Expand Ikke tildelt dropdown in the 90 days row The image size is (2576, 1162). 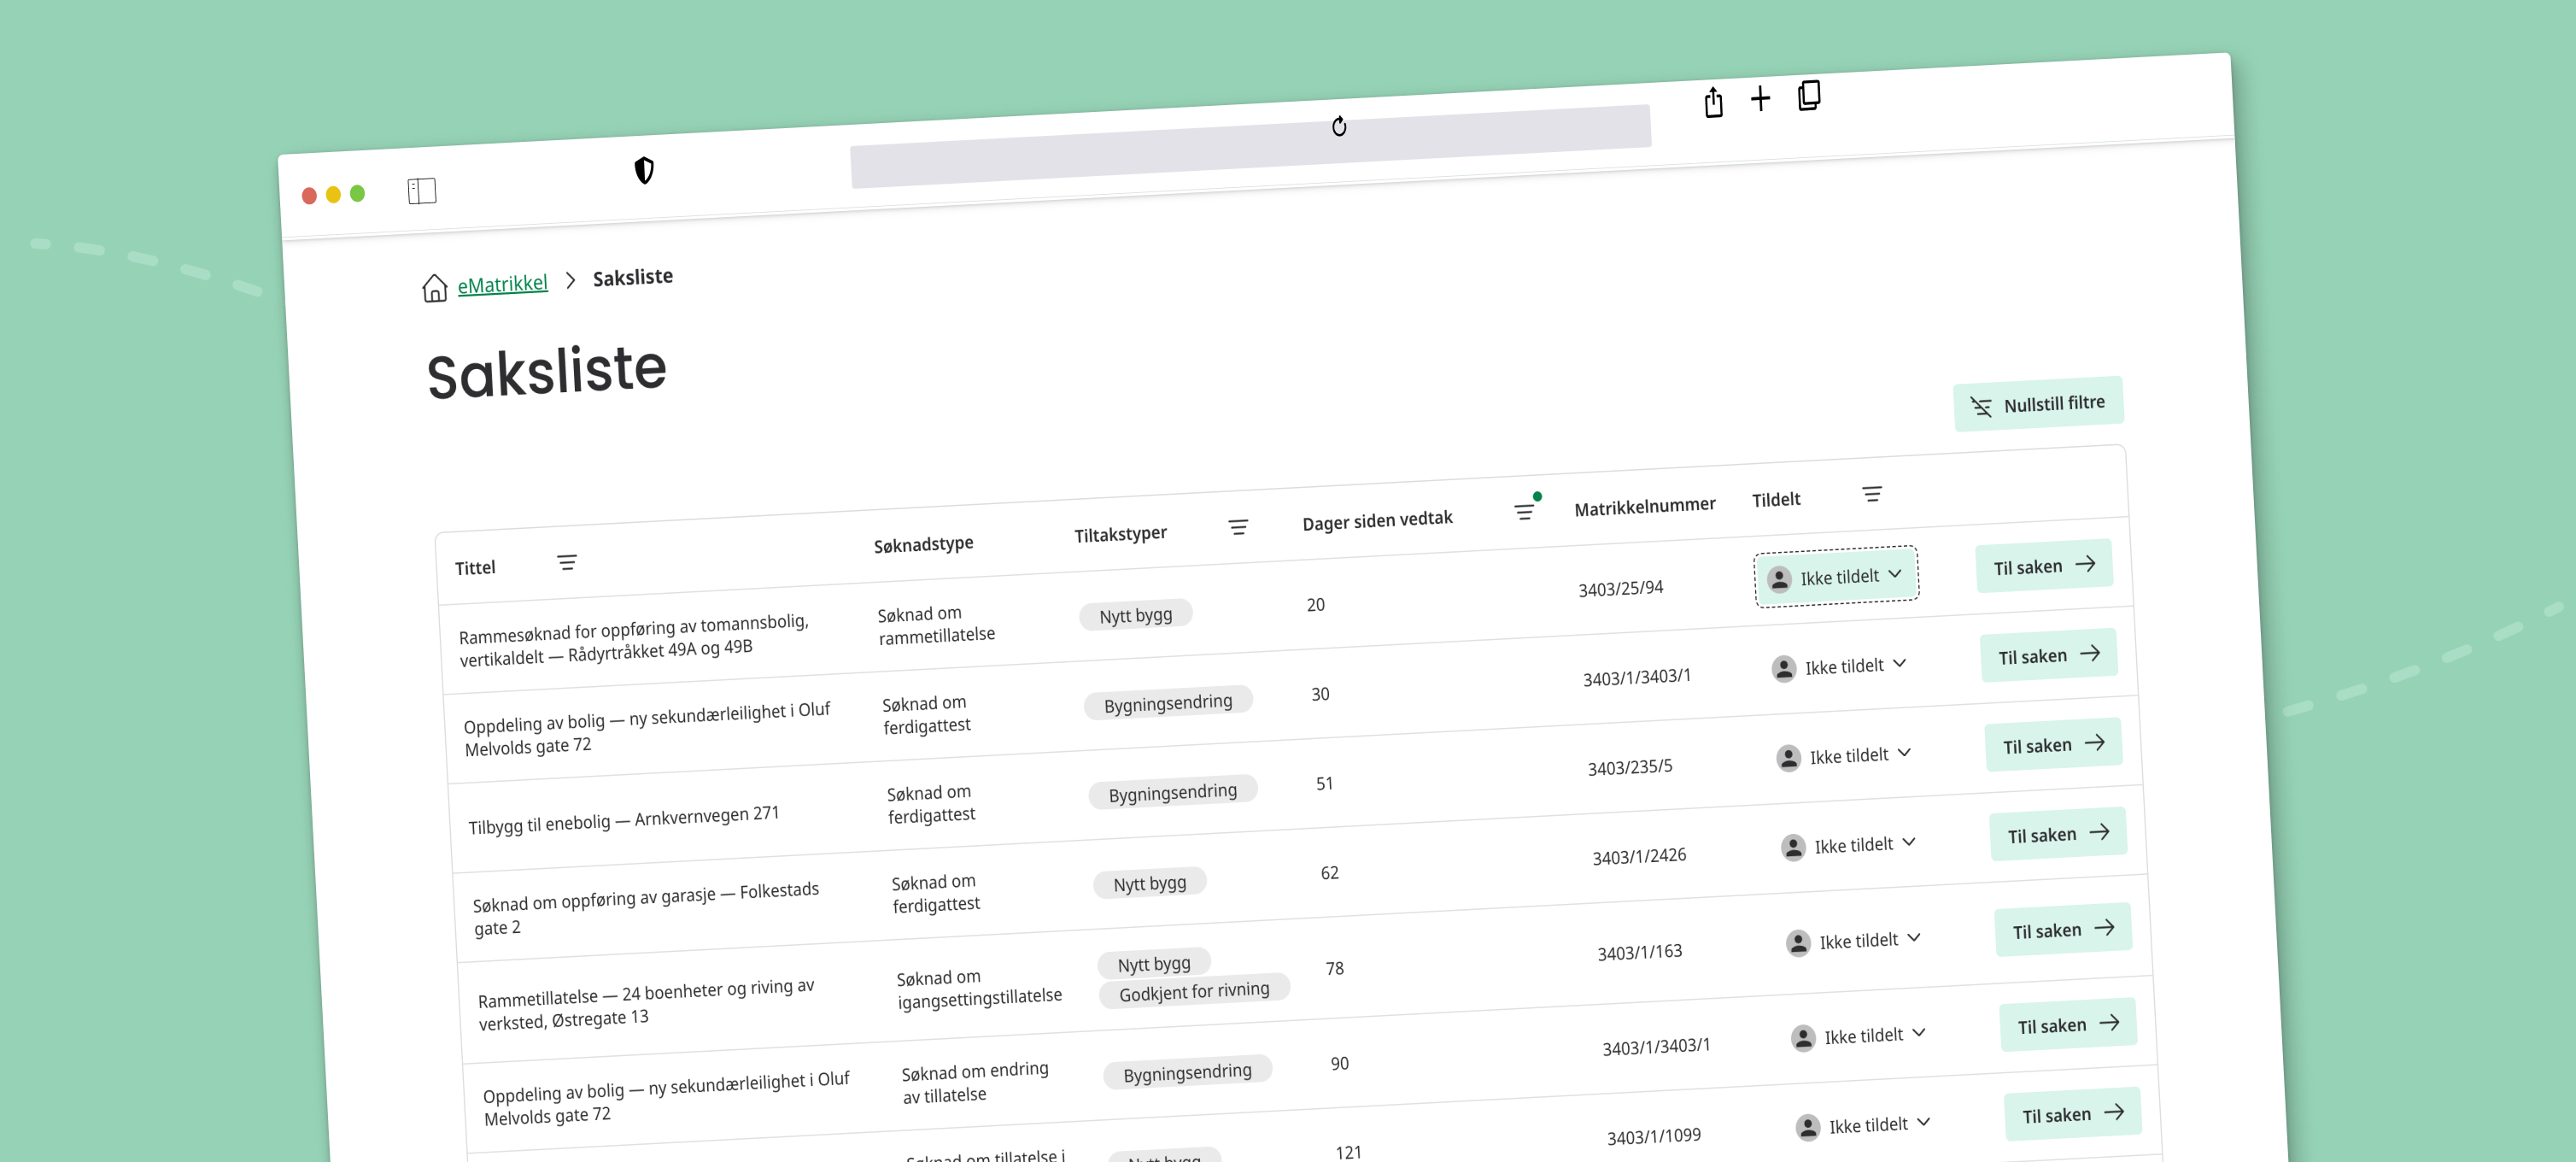tap(1860, 1036)
